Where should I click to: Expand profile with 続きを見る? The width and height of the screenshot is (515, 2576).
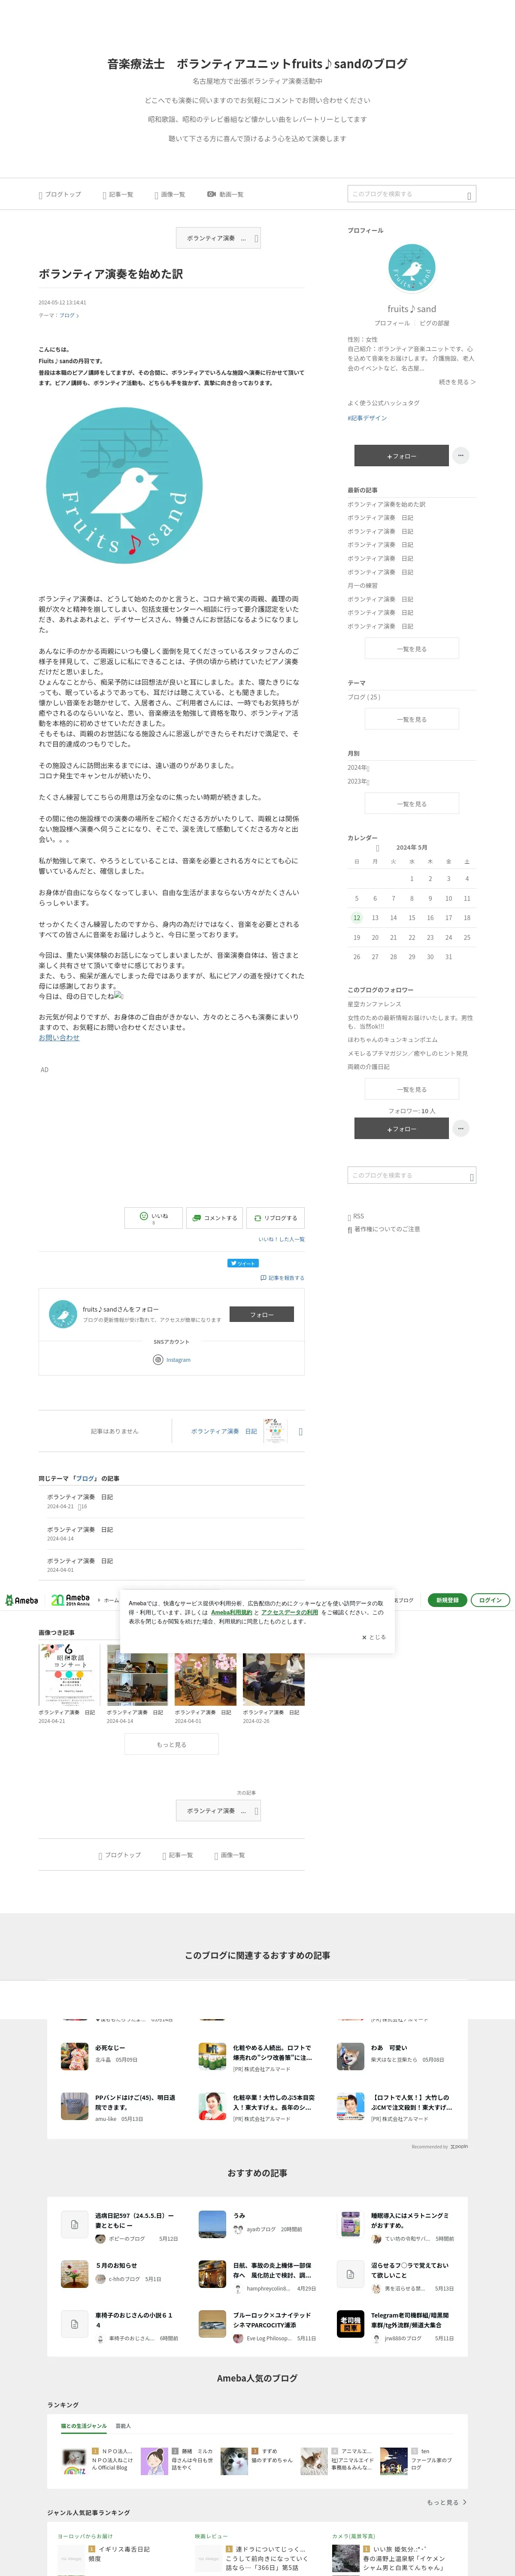457,382
